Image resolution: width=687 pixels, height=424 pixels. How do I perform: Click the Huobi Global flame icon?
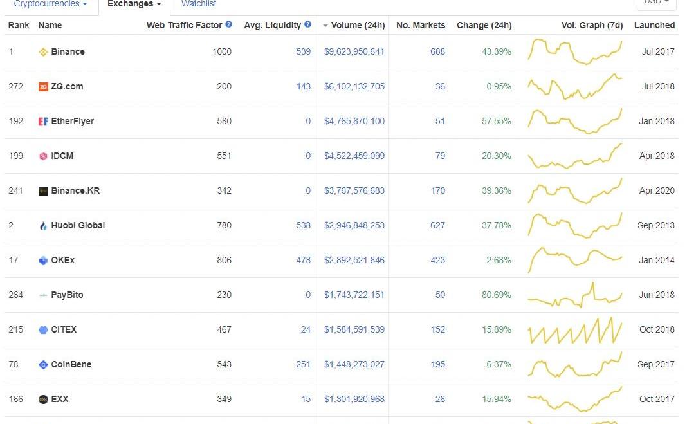[43, 226]
